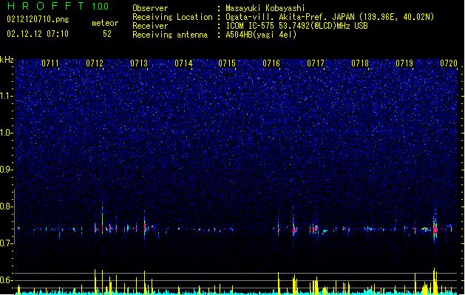
Task: Click the 0718 time marker
Action: (360, 63)
